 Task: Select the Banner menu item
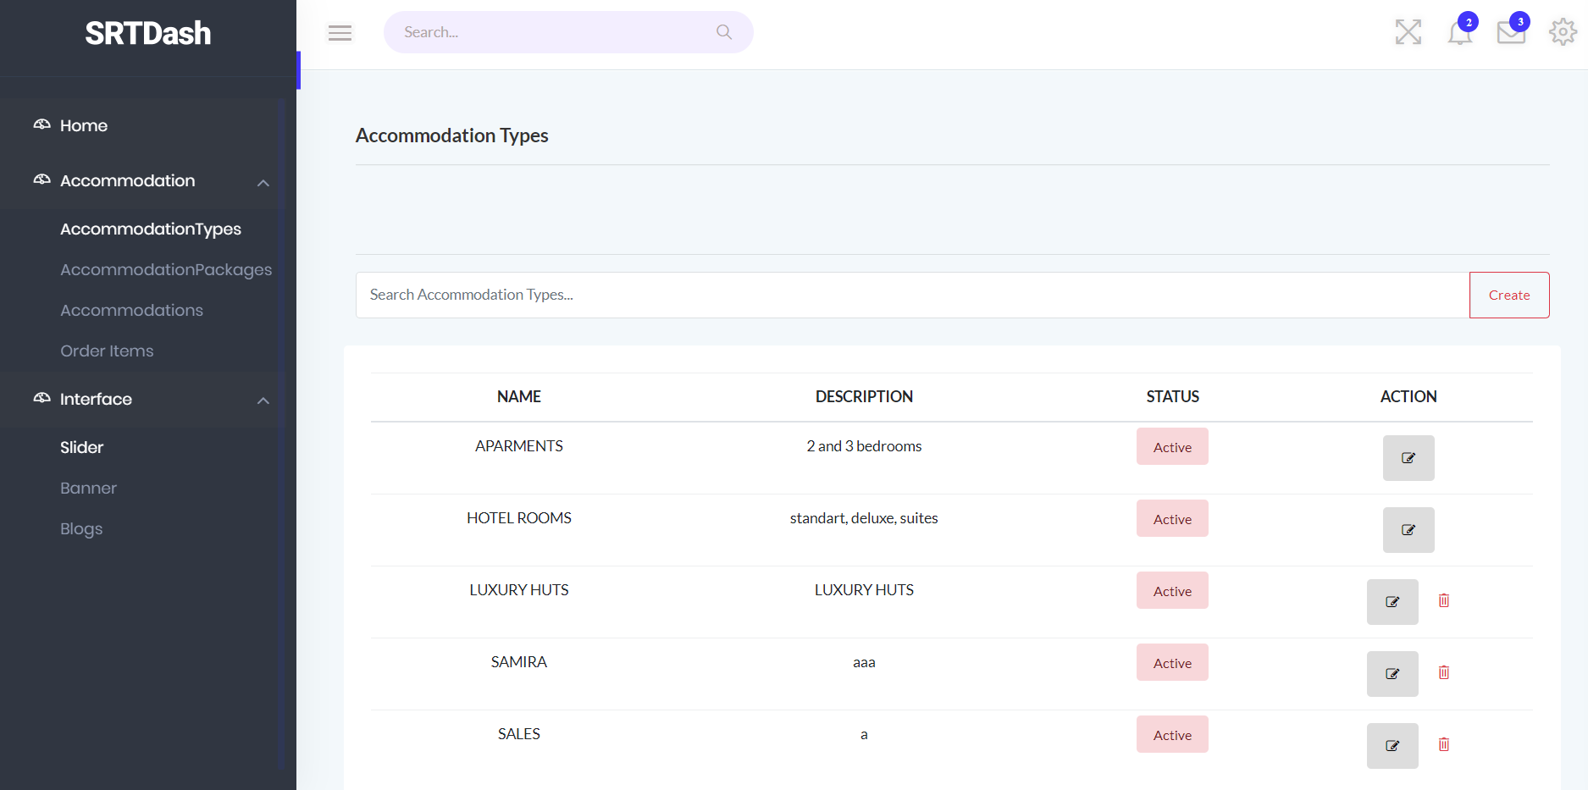click(88, 489)
